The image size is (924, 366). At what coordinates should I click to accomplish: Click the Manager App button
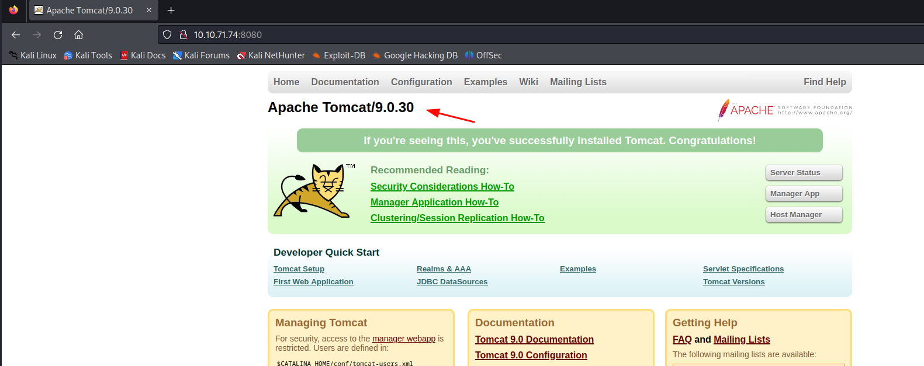(x=804, y=194)
